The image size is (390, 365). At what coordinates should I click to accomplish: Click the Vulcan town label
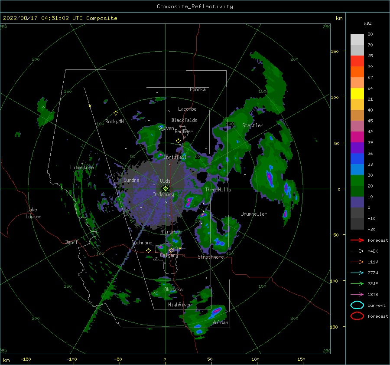pos(220,322)
